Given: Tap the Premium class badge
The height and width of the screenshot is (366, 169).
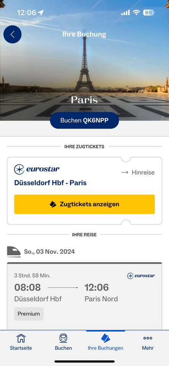Looking at the screenshot, I should coord(29,314).
